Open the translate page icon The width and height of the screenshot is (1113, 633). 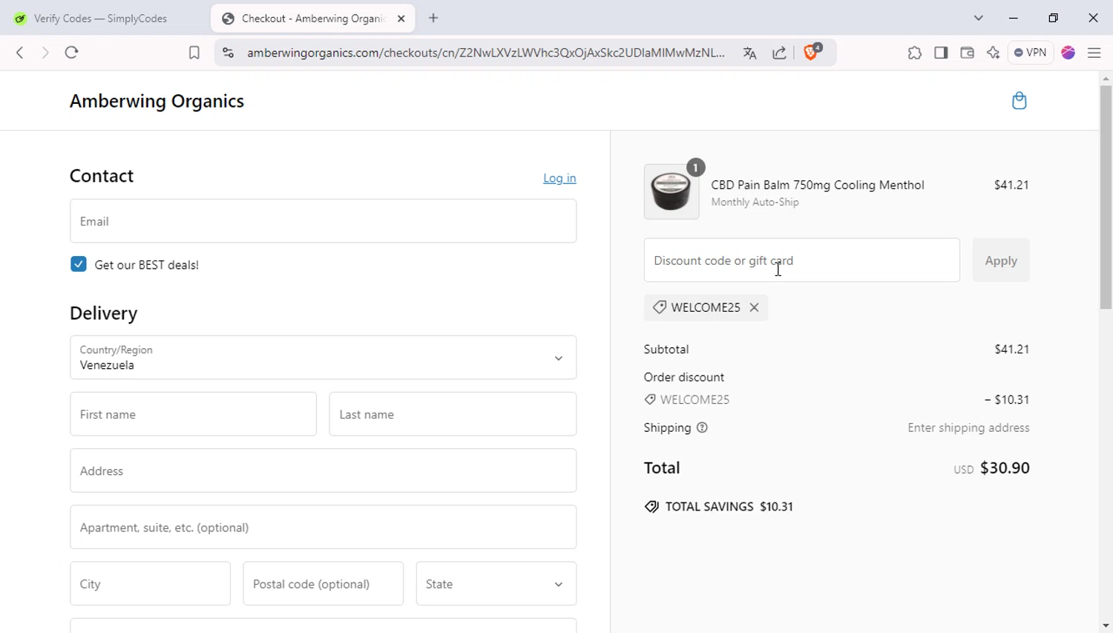pyautogui.click(x=749, y=53)
